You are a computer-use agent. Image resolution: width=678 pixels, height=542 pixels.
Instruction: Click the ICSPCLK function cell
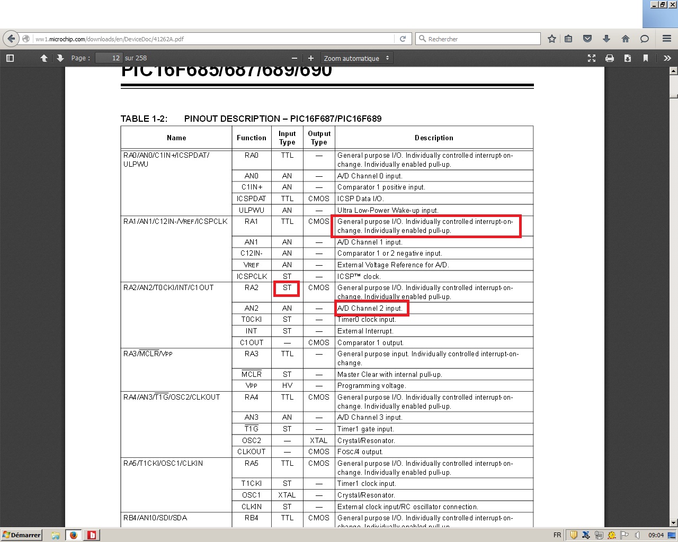[252, 276]
